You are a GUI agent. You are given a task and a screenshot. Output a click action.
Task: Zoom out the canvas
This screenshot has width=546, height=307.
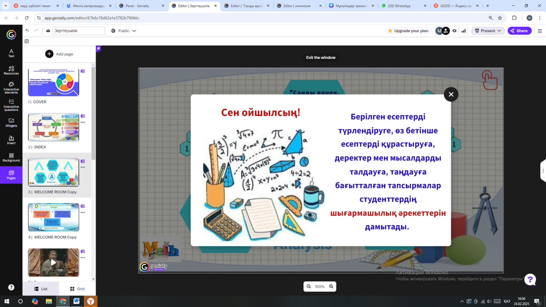tap(308, 286)
